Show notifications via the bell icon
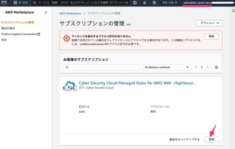This screenshot has width=235, height=149. [144, 3]
